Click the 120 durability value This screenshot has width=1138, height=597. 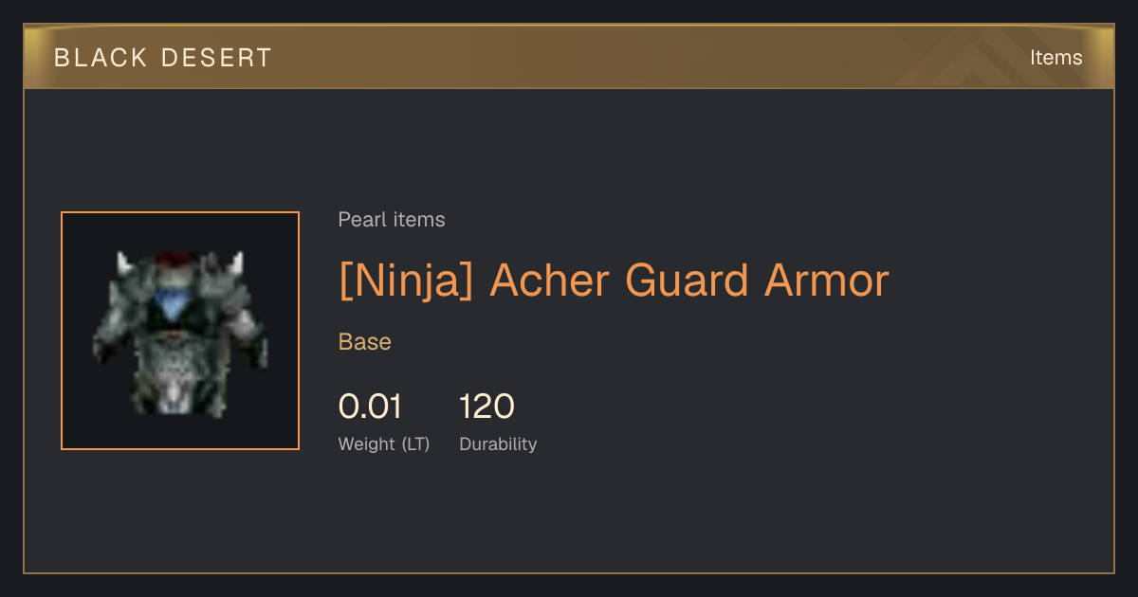[x=486, y=407]
